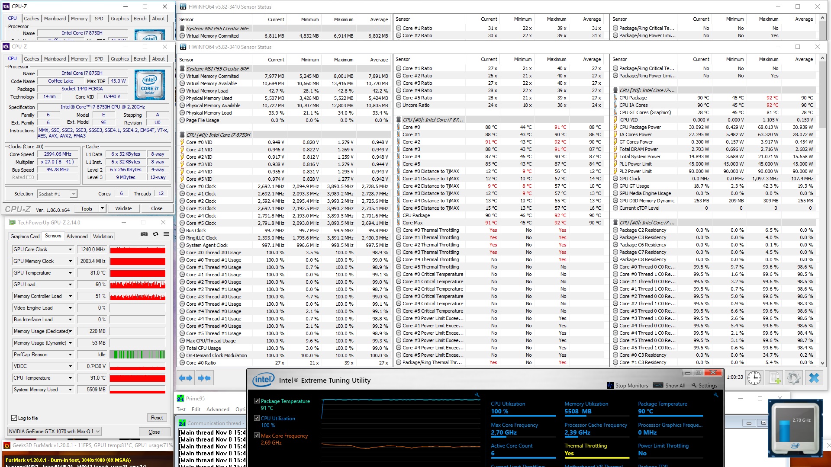Open CPU-Z Tools dropdown arrow
Viewport: 831px width, 467px height.
103,208
